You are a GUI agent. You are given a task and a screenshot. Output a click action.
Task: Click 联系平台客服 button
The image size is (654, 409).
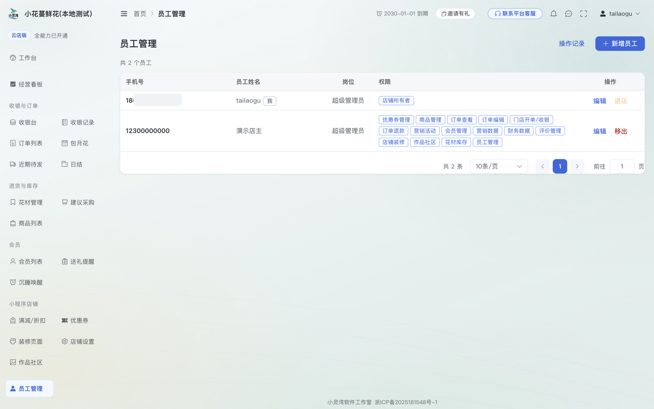coord(515,14)
